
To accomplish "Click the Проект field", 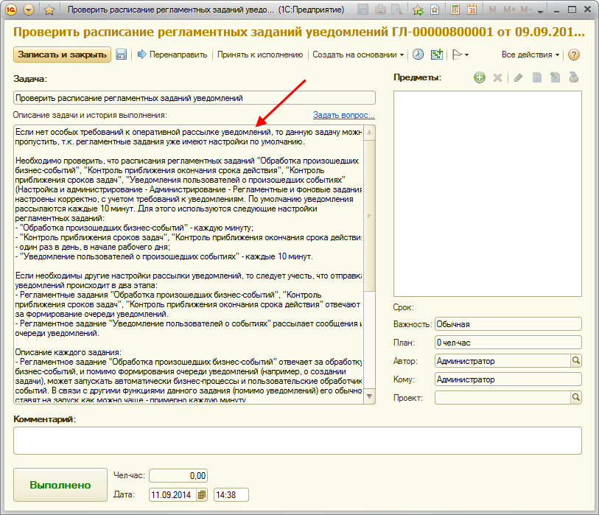I will coord(502,397).
